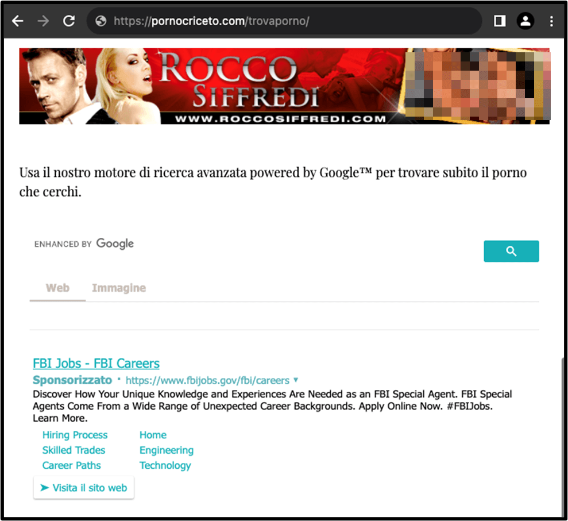Open the three-dot browser menu
568x521 pixels.
[551, 21]
